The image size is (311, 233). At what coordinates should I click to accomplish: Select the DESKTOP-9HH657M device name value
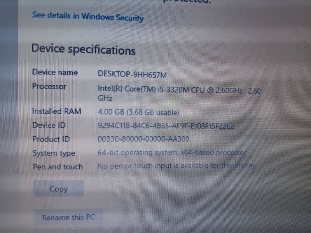[x=132, y=74]
